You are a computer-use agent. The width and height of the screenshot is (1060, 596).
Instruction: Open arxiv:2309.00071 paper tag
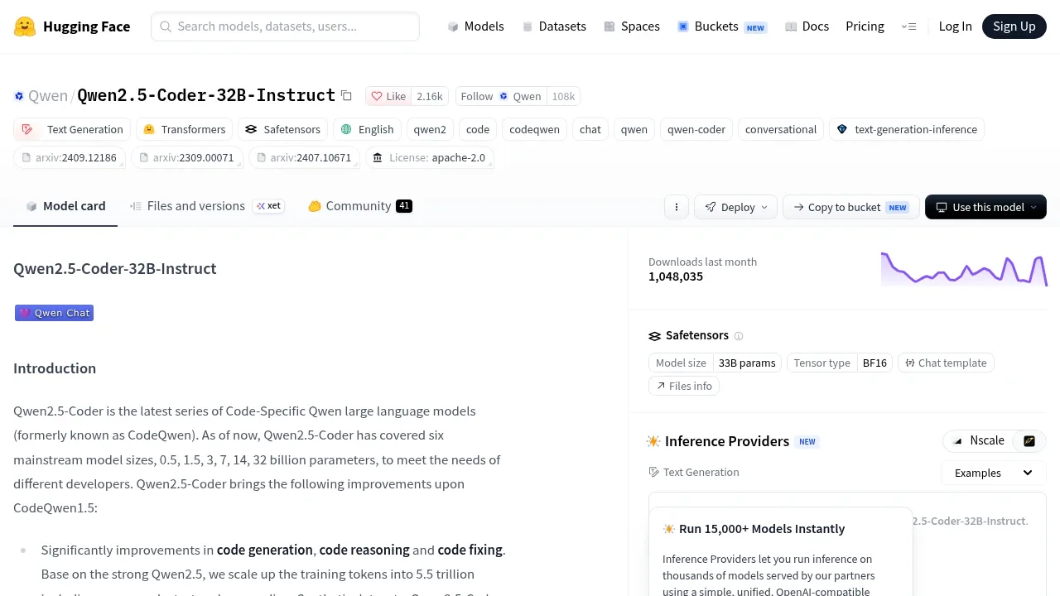click(x=187, y=157)
